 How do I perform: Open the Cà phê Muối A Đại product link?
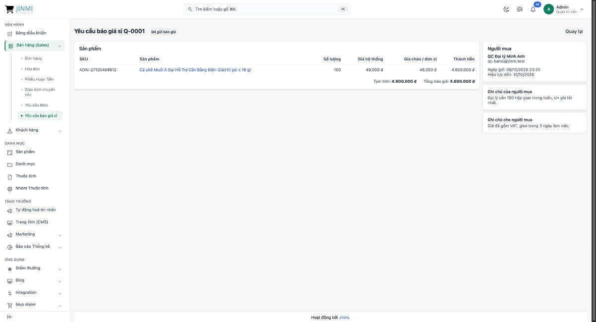pyautogui.click(x=195, y=70)
